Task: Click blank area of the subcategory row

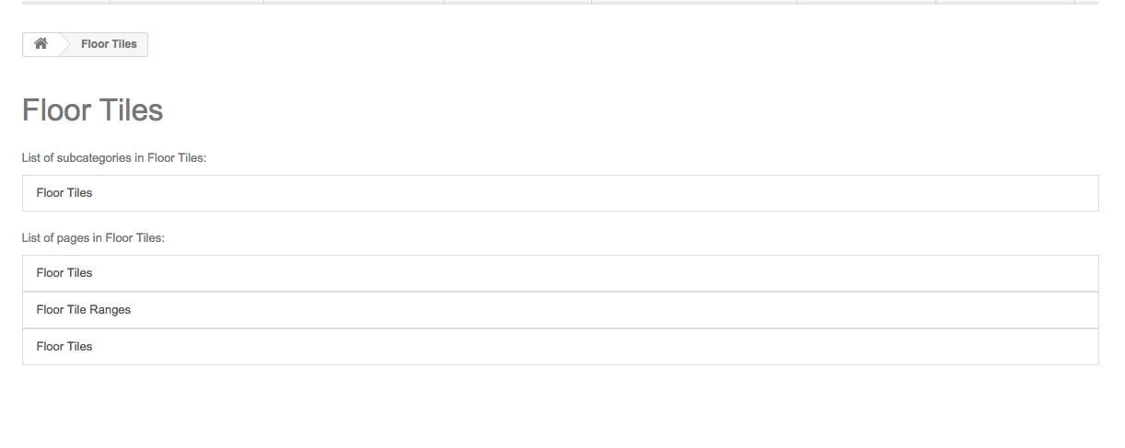Action: [x=644, y=193]
